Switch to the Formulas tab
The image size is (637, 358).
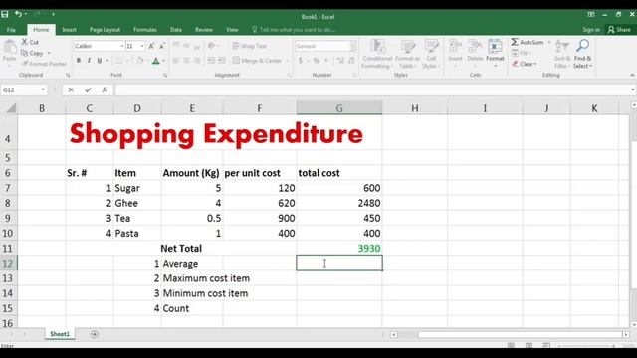(145, 30)
